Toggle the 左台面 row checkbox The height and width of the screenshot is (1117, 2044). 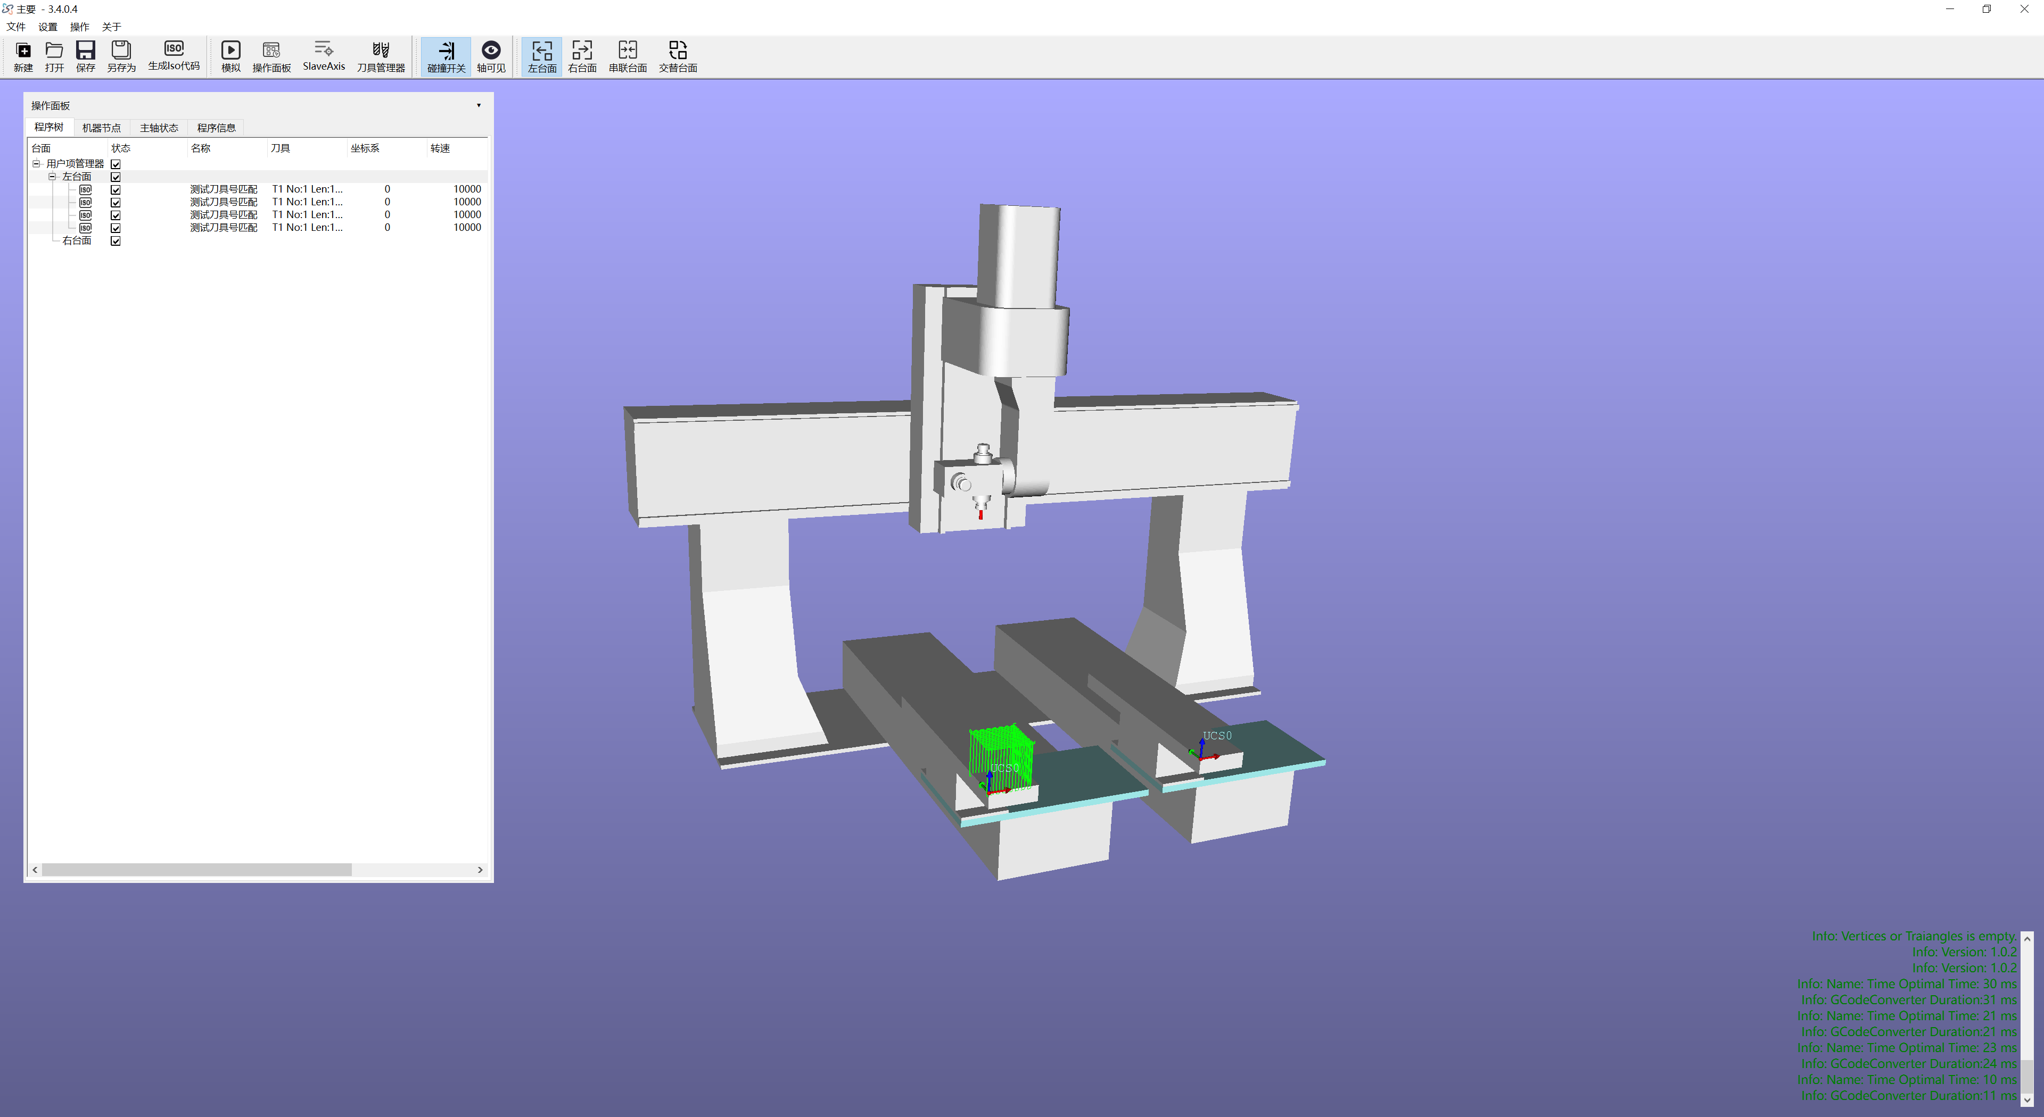coord(116,177)
